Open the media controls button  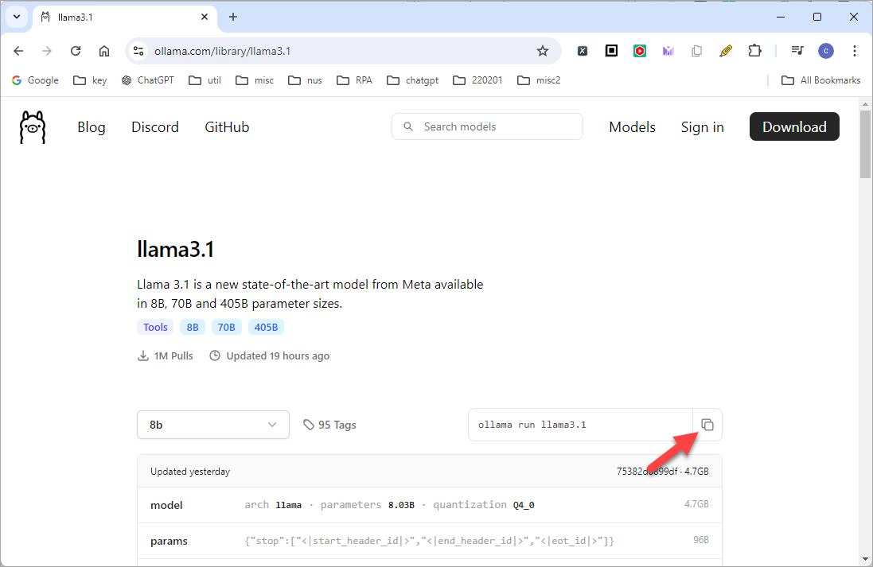coord(797,51)
